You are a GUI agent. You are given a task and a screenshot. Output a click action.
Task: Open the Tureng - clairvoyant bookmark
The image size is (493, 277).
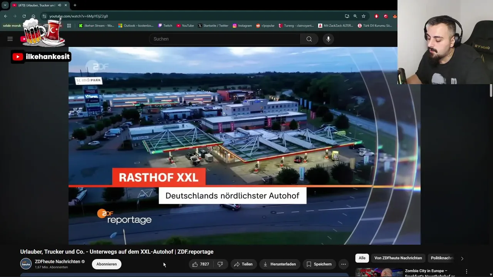297,26
